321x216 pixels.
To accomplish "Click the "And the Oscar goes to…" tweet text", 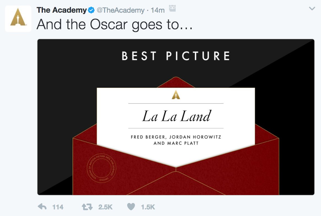I will click(114, 25).
